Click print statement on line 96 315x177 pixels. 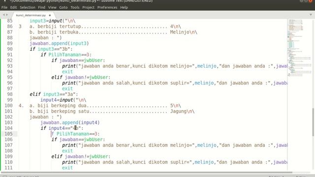point(175,83)
